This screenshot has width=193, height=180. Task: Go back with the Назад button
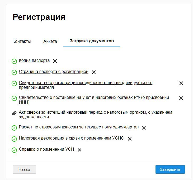click(x=24, y=169)
